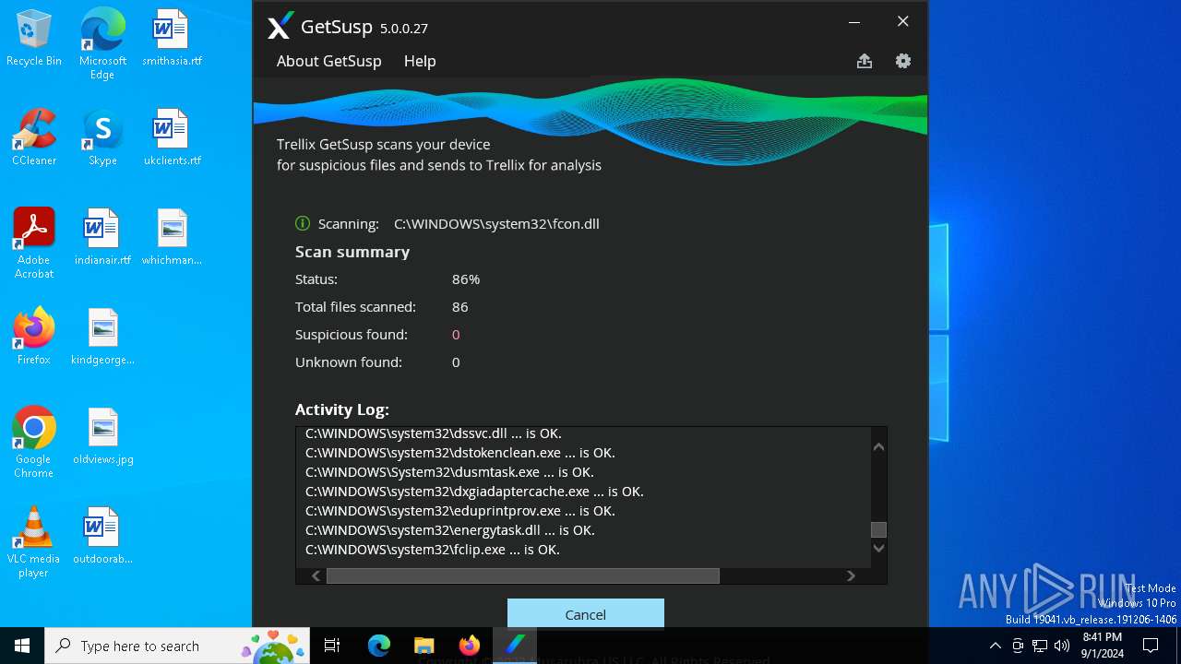Open File Explorer from taskbar

click(424, 646)
